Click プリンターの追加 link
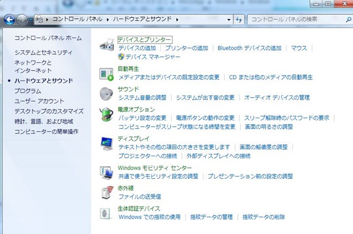Viewport: 353px width, 234px height. click(x=186, y=48)
